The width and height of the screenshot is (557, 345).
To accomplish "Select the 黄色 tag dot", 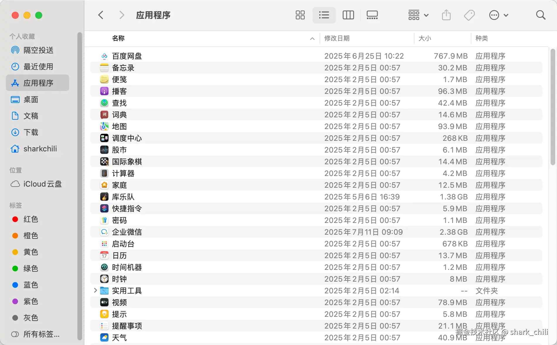I will pyautogui.click(x=15, y=252).
